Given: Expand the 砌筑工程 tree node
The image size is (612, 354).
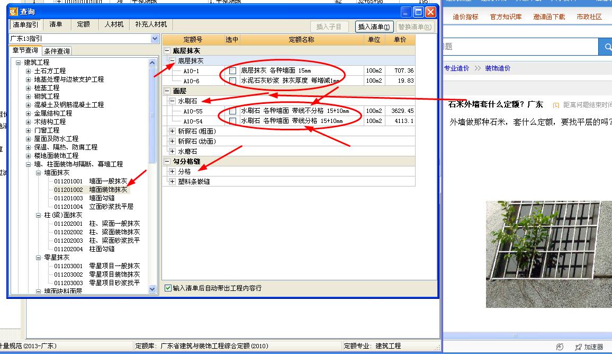Looking at the screenshot, I should tap(28, 96).
